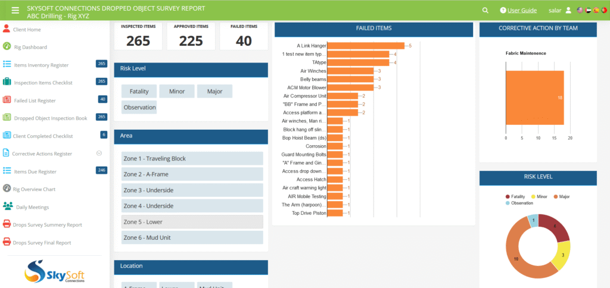Open the User Guide link
610x288 pixels.
click(522, 10)
